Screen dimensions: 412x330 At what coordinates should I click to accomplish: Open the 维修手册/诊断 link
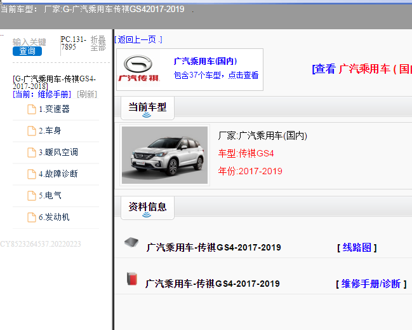(x=371, y=284)
